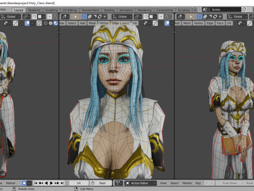Switch to the Modeling workspace tab
Screen dimensions: 254x191
click(34, 10)
